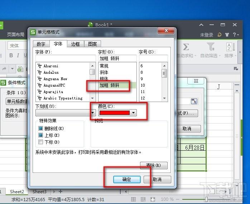Viewport: 250px width, 204px height.
Task: Click the font style input field
Action: 117,58
